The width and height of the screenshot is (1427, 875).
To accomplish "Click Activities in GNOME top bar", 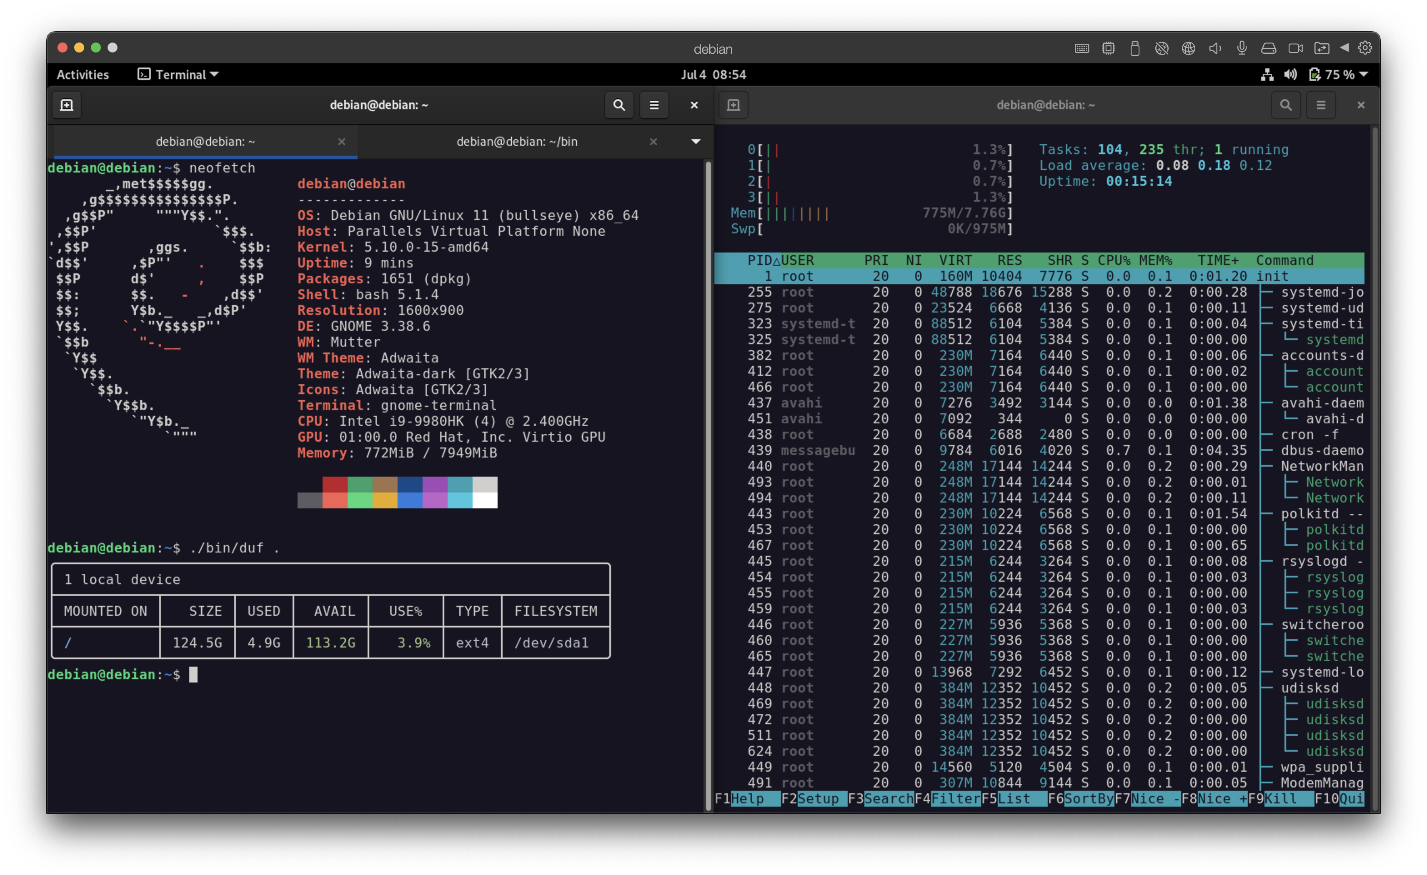I will pos(82,75).
